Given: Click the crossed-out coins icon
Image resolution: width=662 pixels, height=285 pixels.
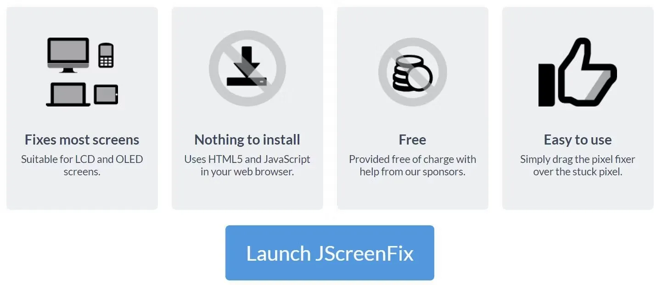Looking at the screenshot, I should [413, 72].
